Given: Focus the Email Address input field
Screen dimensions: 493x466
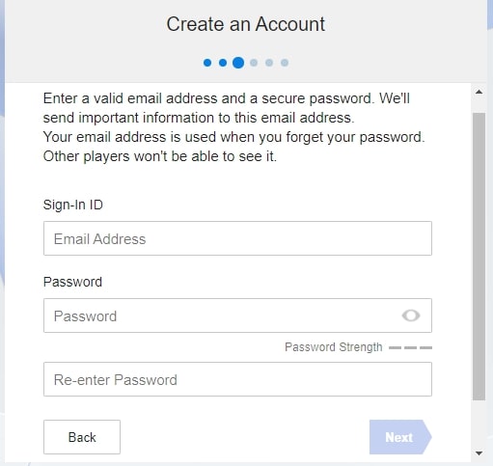Looking at the screenshot, I should click(237, 238).
